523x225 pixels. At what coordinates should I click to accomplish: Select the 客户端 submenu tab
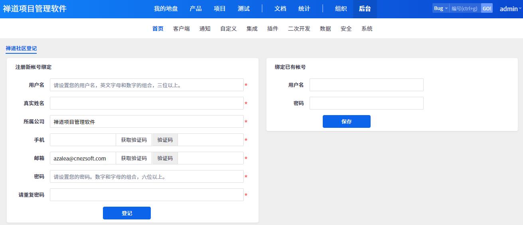[182, 29]
